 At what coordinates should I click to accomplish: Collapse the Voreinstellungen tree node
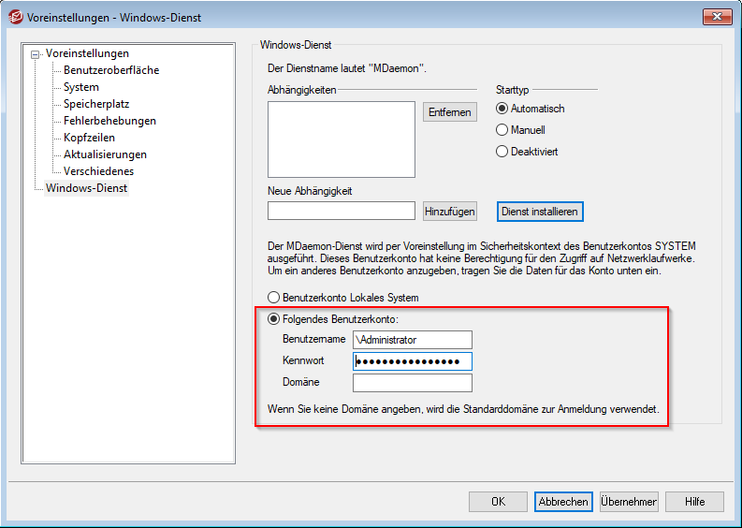pyautogui.click(x=36, y=54)
